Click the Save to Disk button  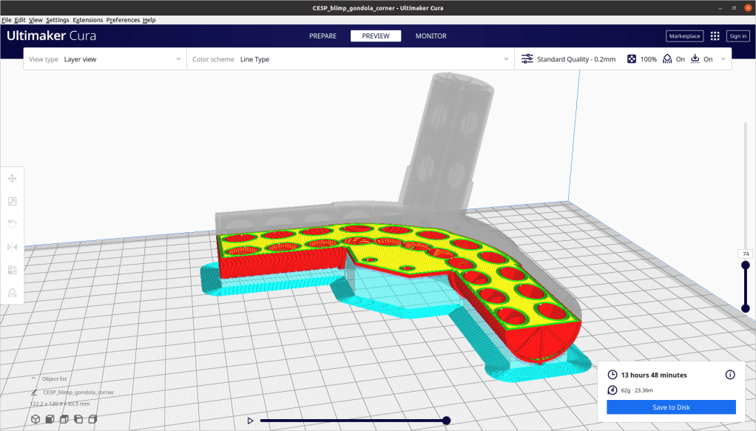pos(671,407)
